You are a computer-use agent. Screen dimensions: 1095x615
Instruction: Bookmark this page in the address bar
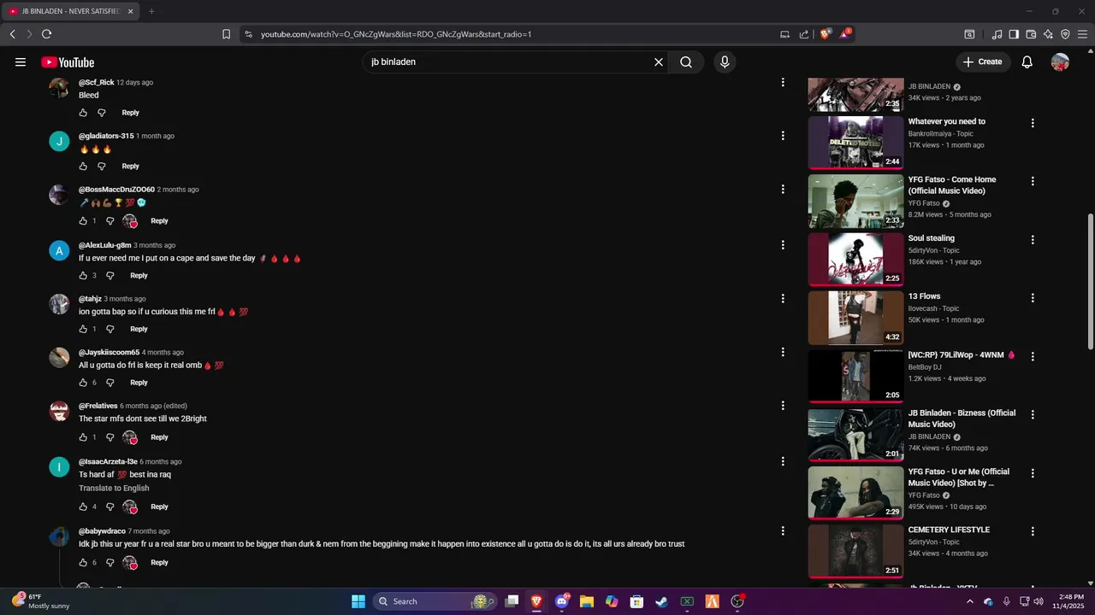pyautogui.click(x=226, y=34)
